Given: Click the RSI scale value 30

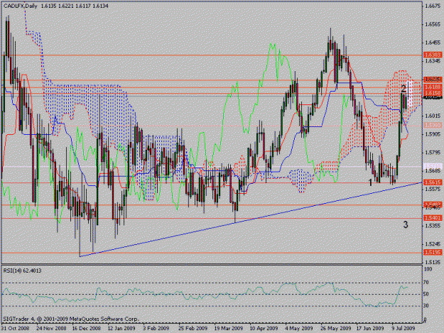Looking at the screenshot, I should tap(427, 305).
